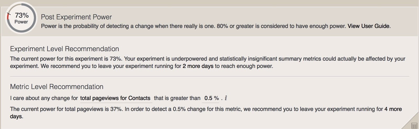Click the underpowered experiment recommendation paragraph
The width and height of the screenshot is (419, 129).
coord(207,62)
